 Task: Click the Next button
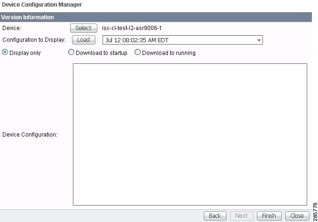pos(241,215)
